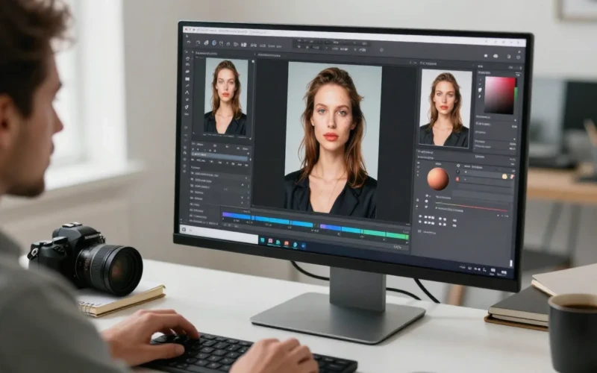597x373 pixels.
Task: Click the skin-tone sphere preview
Action: coord(438,179)
